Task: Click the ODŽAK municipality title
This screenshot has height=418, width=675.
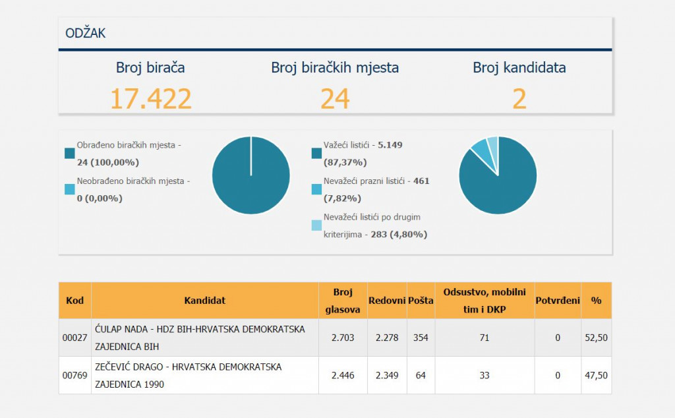Action: click(86, 33)
